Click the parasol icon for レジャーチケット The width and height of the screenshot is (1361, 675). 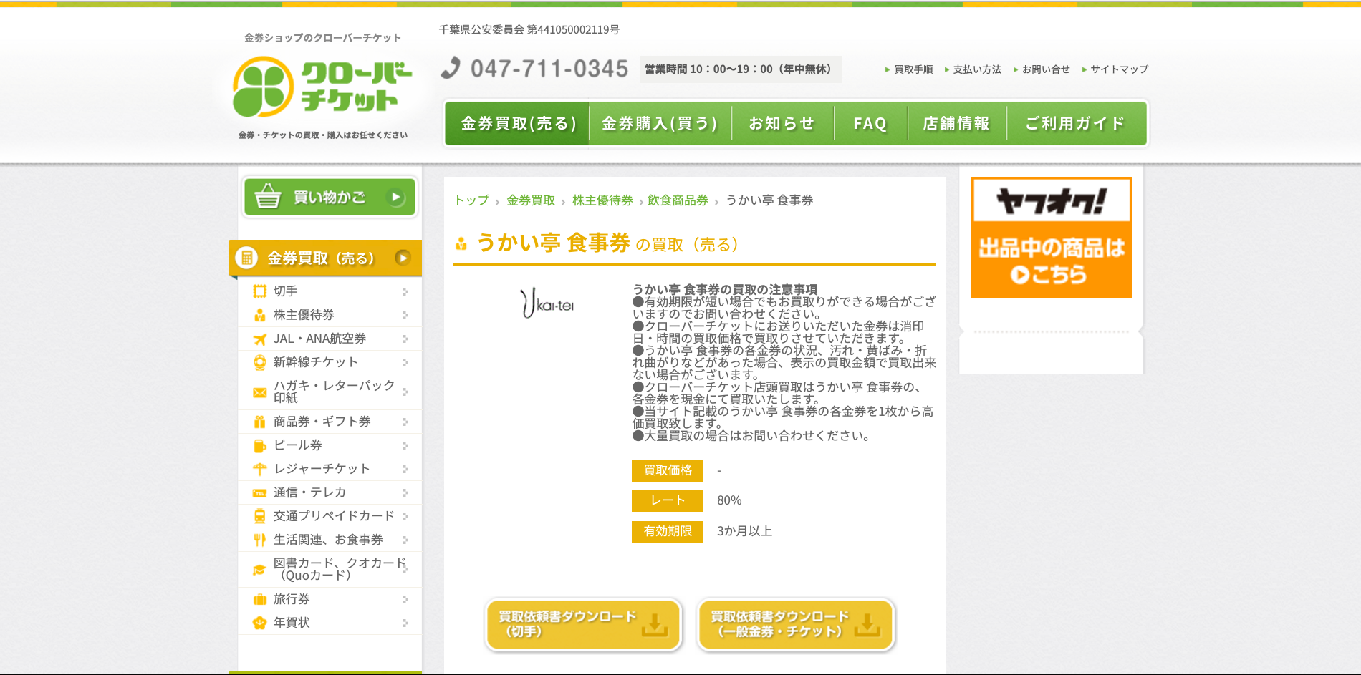(x=259, y=469)
